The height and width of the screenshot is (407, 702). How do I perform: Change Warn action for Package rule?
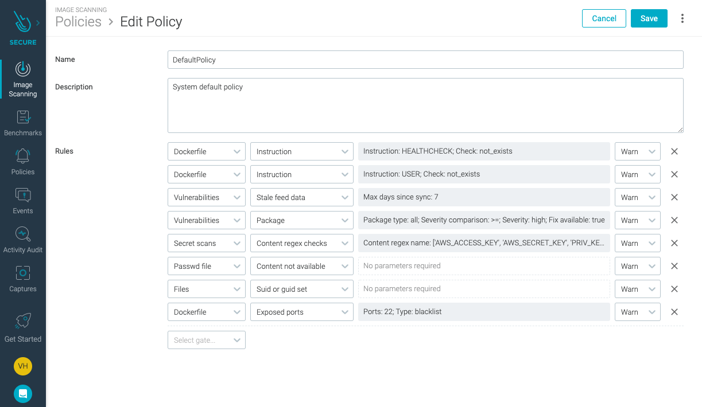pos(638,220)
